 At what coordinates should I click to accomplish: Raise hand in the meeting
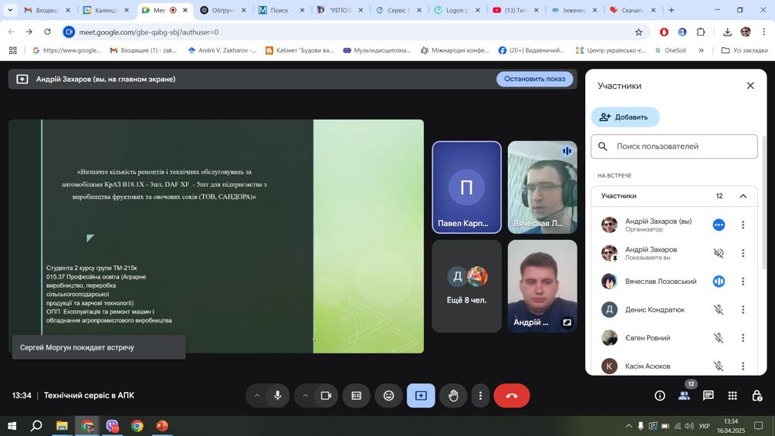click(x=453, y=396)
